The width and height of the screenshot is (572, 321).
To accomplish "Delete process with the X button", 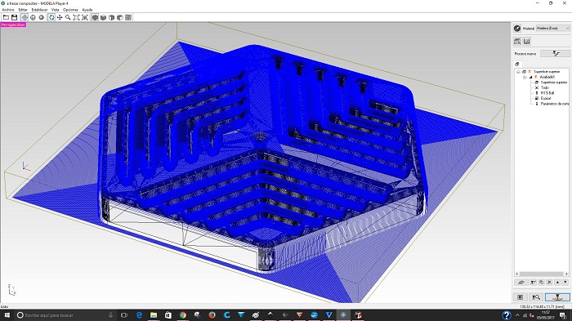I will [x=549, y=283].
